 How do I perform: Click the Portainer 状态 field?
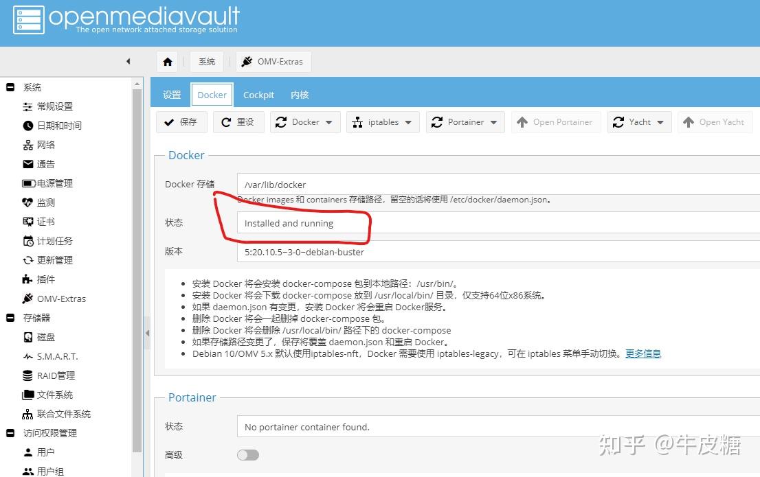[498, 426]
